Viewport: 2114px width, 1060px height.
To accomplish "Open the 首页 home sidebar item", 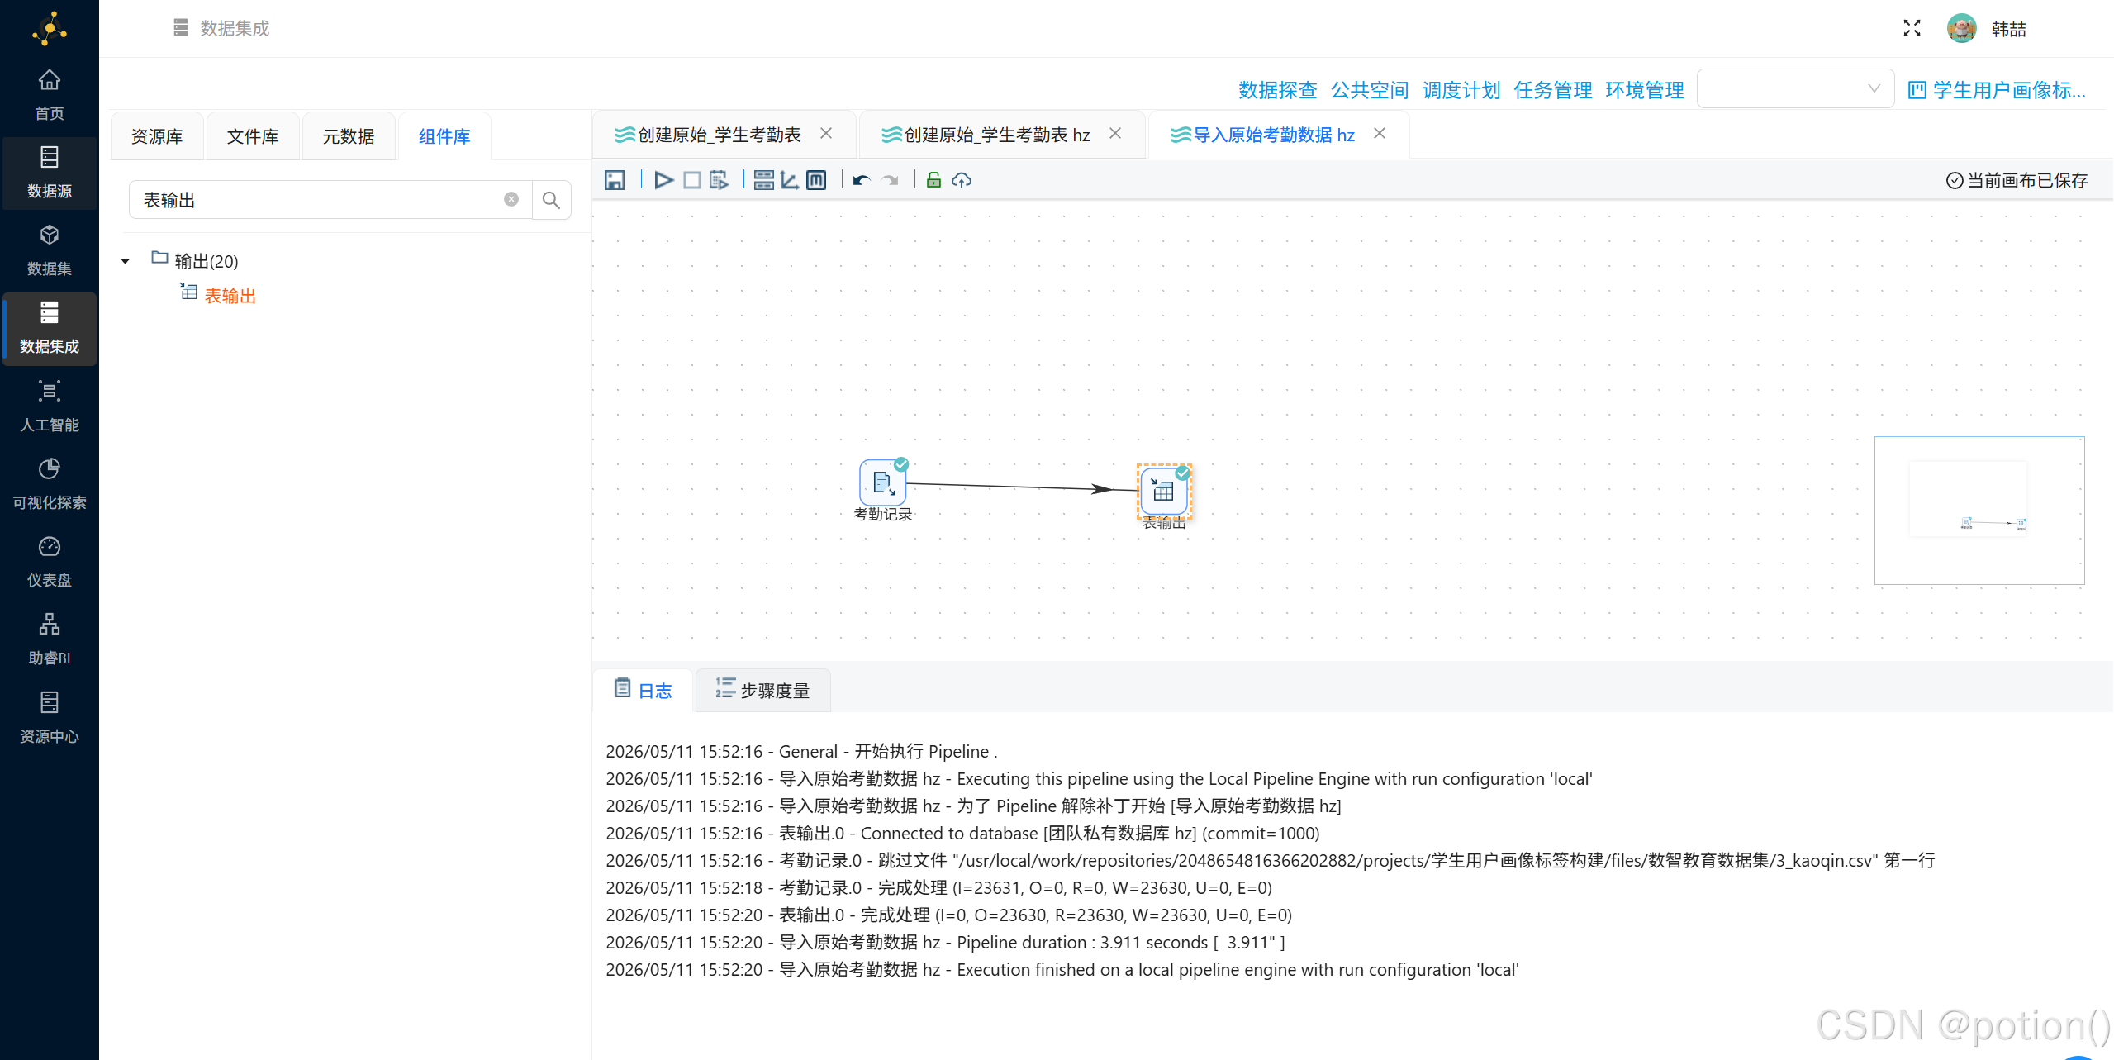I will (x=50, y=95).
